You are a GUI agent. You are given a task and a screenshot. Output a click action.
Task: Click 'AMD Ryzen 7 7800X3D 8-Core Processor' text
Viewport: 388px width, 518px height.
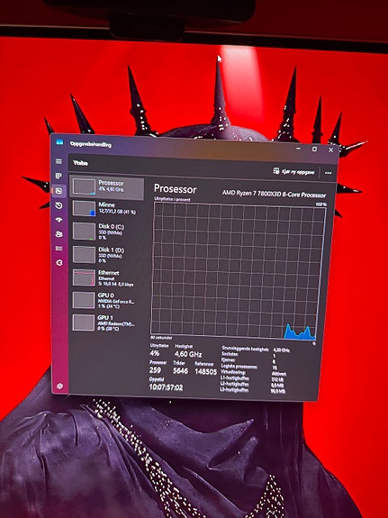pyautogui.click(x=274, y=194)
